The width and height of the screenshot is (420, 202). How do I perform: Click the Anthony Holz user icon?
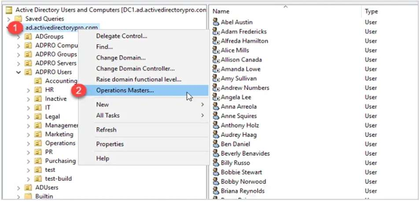click(216, 125)
